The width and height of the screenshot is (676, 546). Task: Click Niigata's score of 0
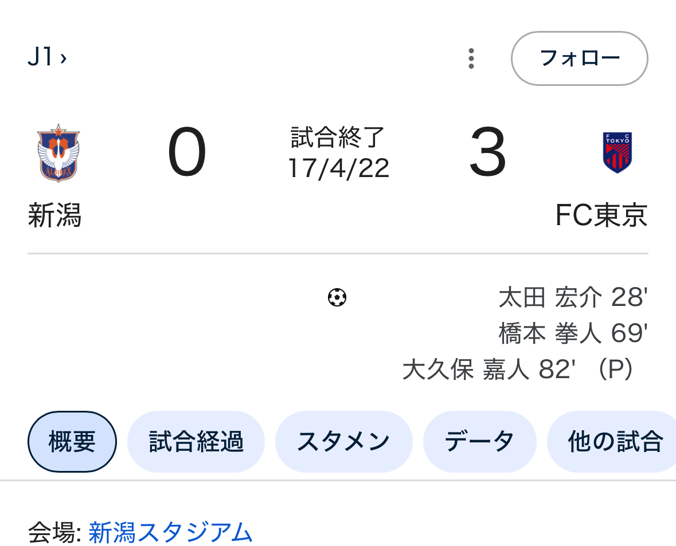pos(187,154)
